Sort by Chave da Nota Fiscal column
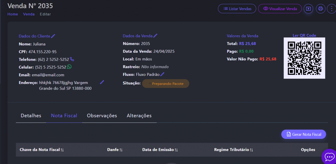This screenshot has height=164, width=336. pos(42,150)
